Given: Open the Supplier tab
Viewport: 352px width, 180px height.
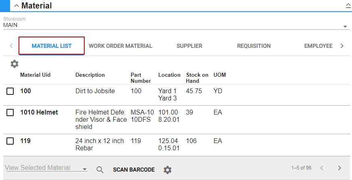Looking at the screenshot, I should coord(189,46).
